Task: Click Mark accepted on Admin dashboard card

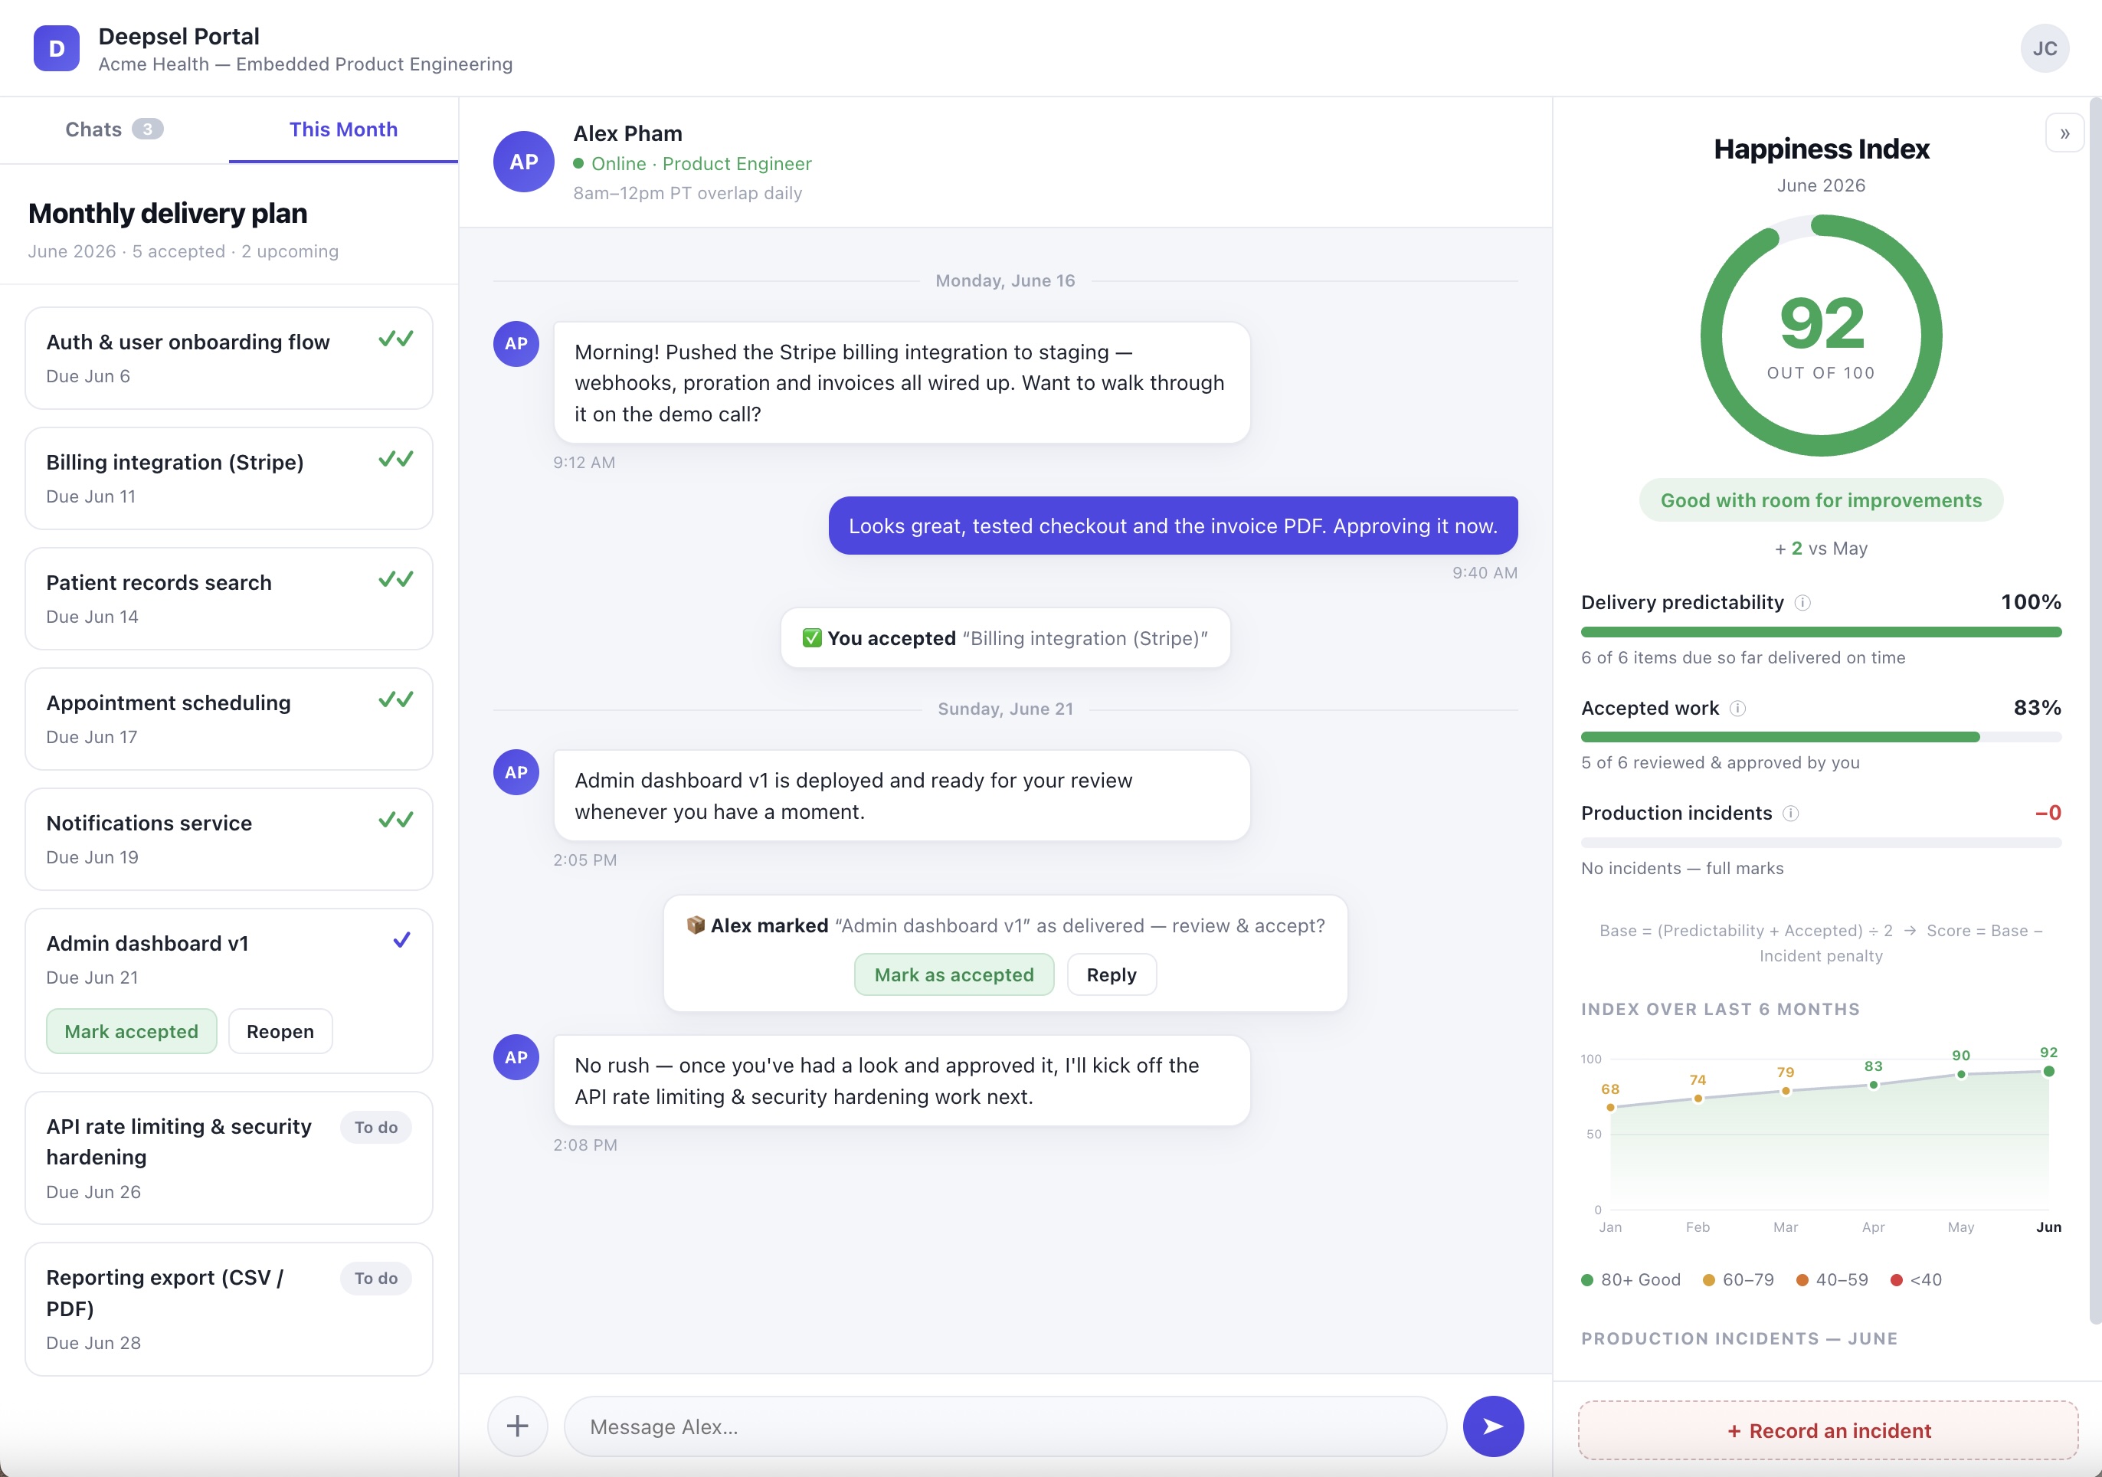Action: [131, 1031]
